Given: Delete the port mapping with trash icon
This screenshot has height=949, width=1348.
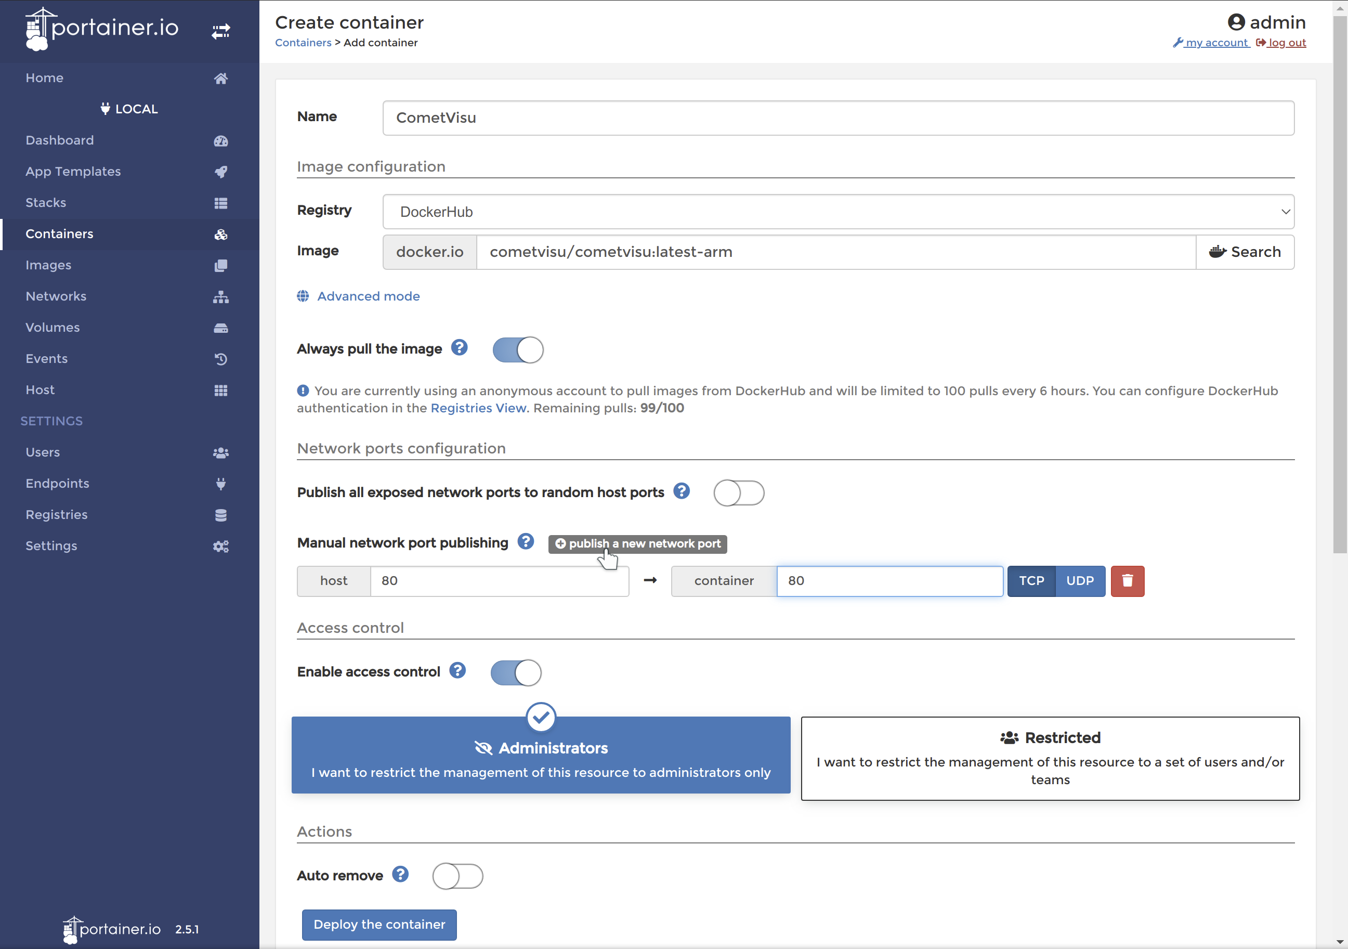Looking at the screenshot, I should (1127, 581).
